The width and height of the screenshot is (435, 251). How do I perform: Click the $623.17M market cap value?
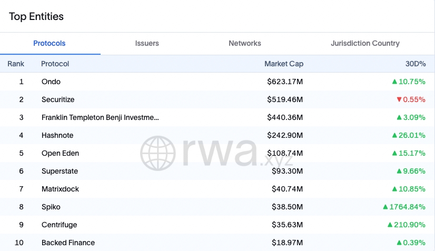pyautogui.click(x=285, y=82)
